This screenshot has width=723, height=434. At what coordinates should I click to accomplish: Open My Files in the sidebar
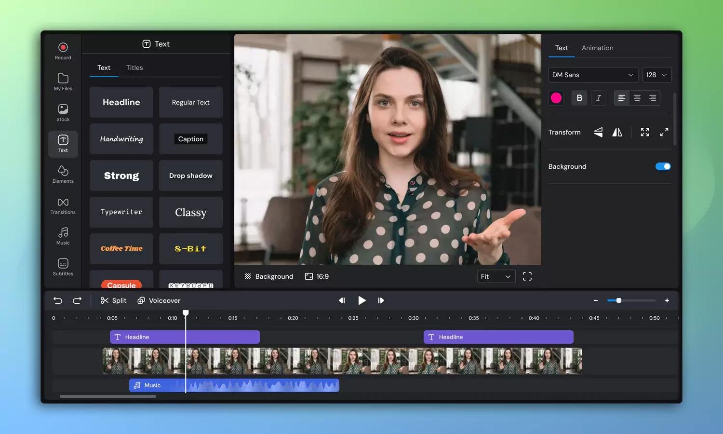(x=63, y=82)
